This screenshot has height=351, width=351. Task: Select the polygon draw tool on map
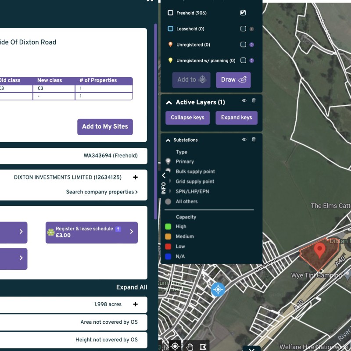202,346
